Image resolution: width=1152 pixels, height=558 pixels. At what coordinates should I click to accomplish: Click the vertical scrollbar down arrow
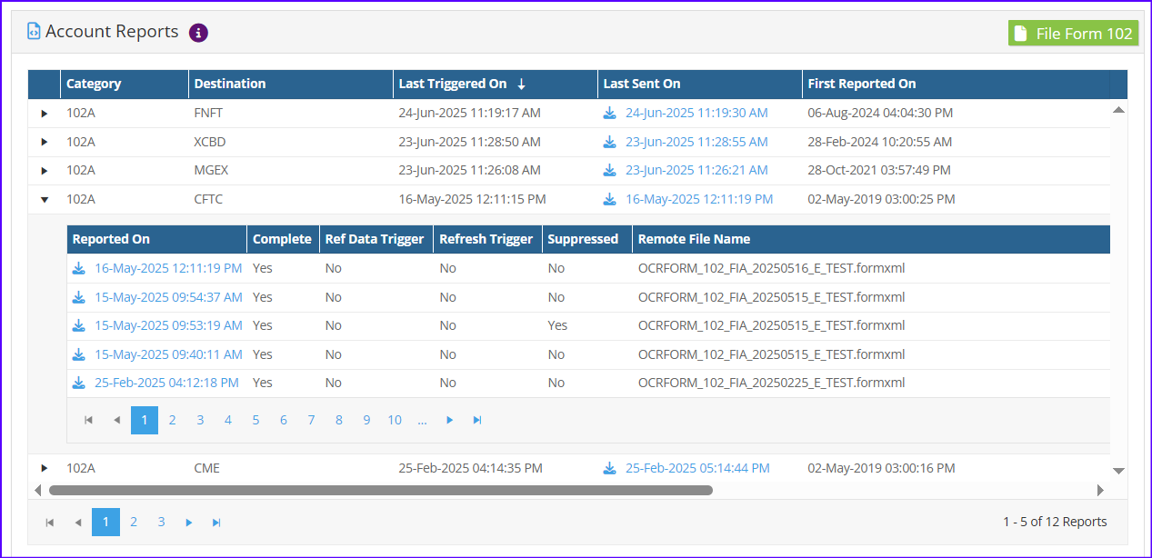pyautogui.click(x=1119, y=471)
